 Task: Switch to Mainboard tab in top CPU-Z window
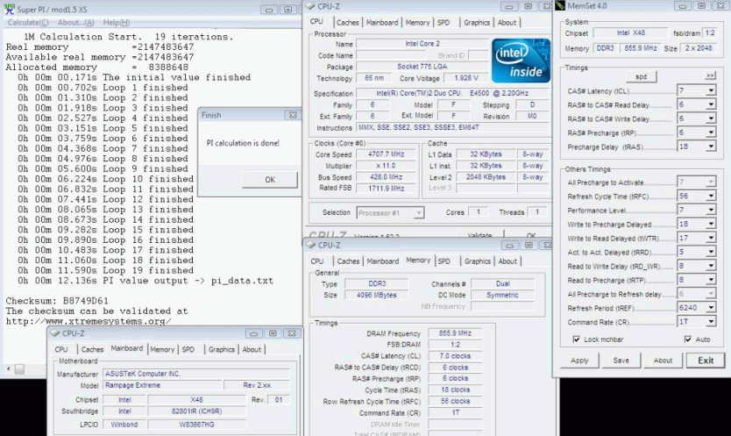click(x=382, y=23)
